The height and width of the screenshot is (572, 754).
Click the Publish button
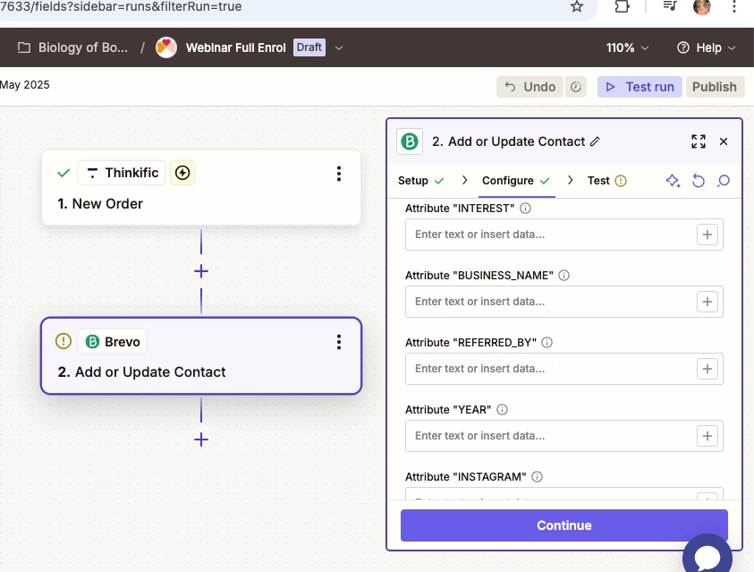point(715,87)
